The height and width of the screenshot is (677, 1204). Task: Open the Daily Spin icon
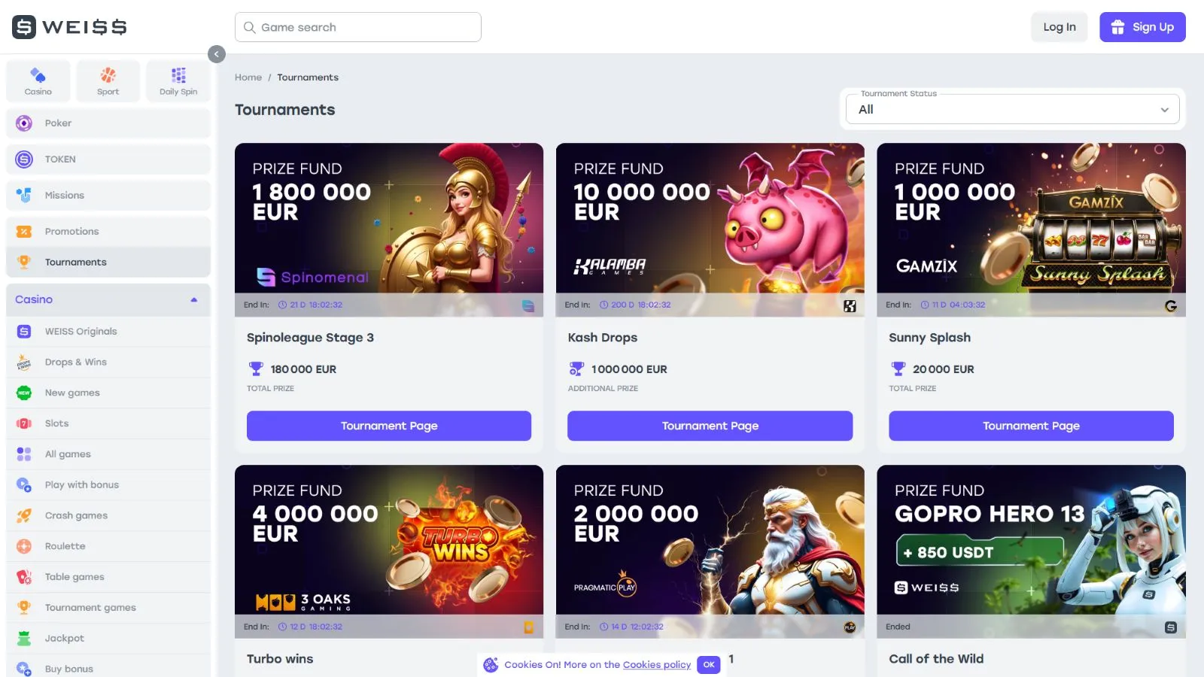178,76
